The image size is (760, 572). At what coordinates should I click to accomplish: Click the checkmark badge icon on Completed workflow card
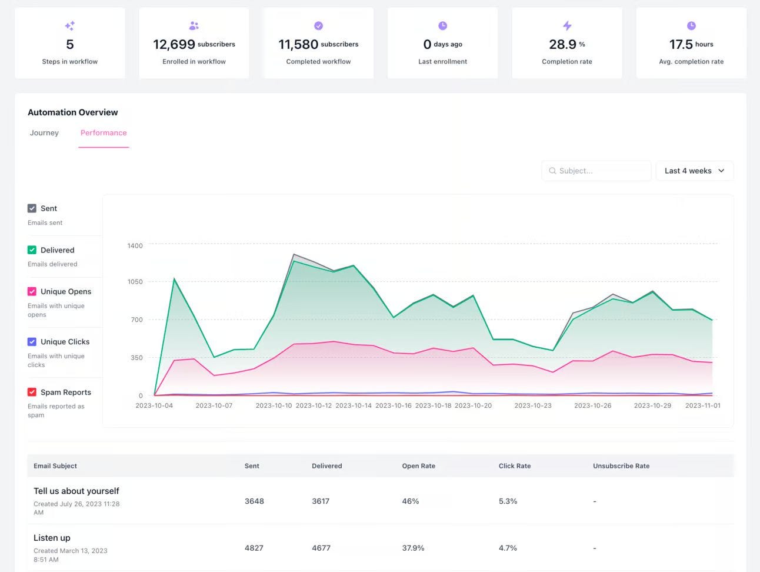318,25
